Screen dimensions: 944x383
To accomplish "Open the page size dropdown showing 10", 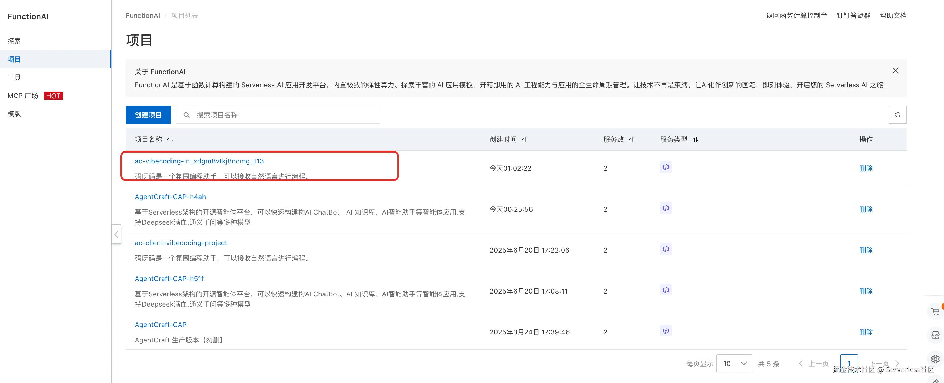I will (734, 363).
